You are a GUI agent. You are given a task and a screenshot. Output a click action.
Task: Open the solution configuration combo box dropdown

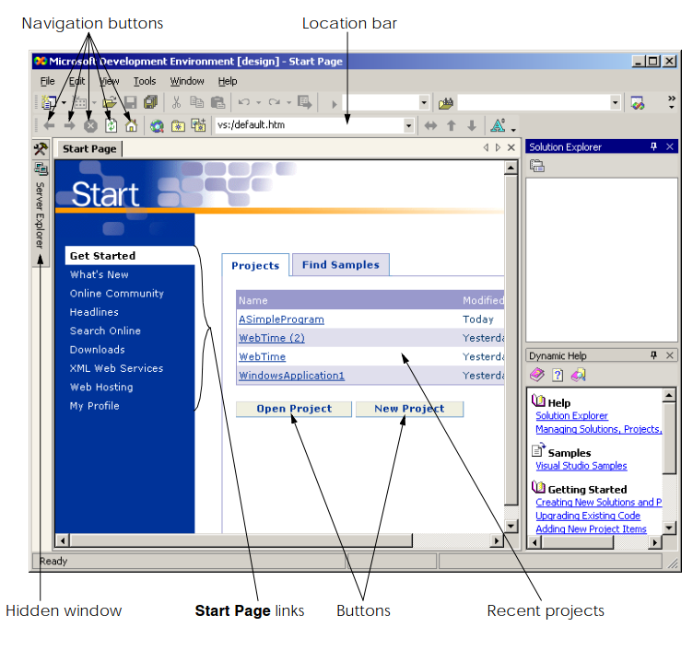point(424,103)
